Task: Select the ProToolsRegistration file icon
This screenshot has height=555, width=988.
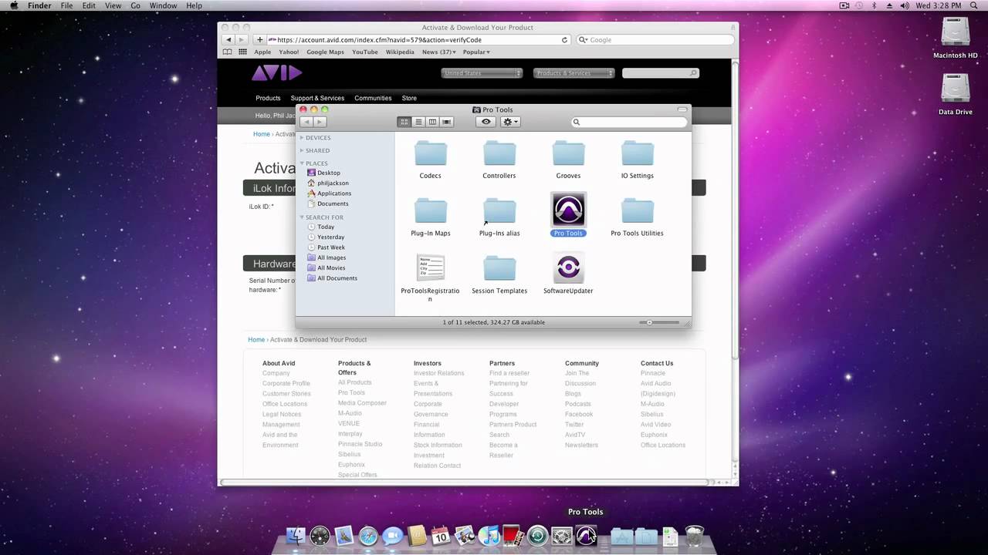Action: pos(430,267)
